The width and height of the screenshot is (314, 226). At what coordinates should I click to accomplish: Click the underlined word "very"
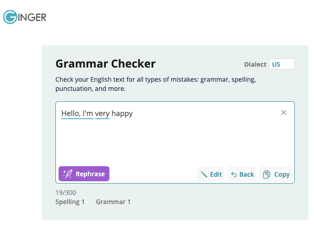(102, 114)
